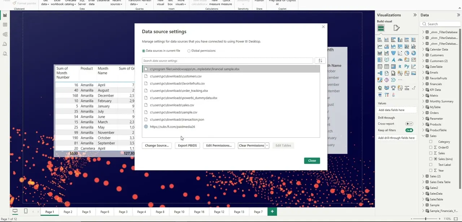Collapse the Sales table

tap(423, 136)
